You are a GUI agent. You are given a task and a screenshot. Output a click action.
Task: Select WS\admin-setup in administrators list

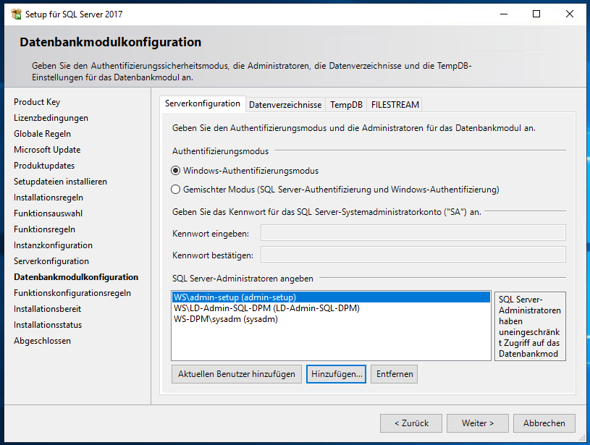point(331,297)
